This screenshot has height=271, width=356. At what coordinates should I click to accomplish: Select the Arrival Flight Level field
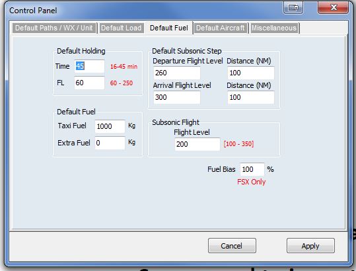(x=177, y=97)
